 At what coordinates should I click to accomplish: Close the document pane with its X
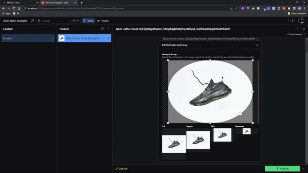pos(304,29)
